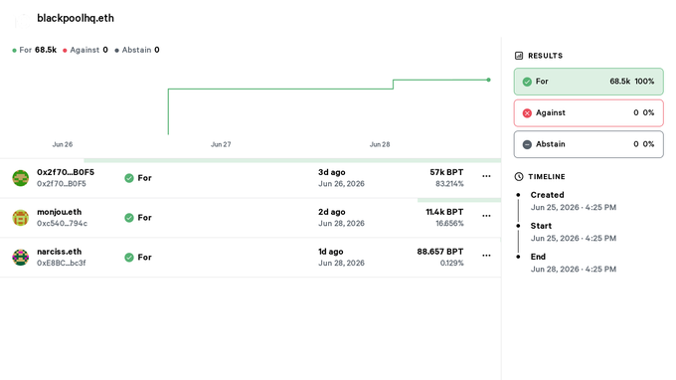The width and height of the screenshot is (676, 380).
Task: Open narciss.eth voter profile
Action: point(59,252)
